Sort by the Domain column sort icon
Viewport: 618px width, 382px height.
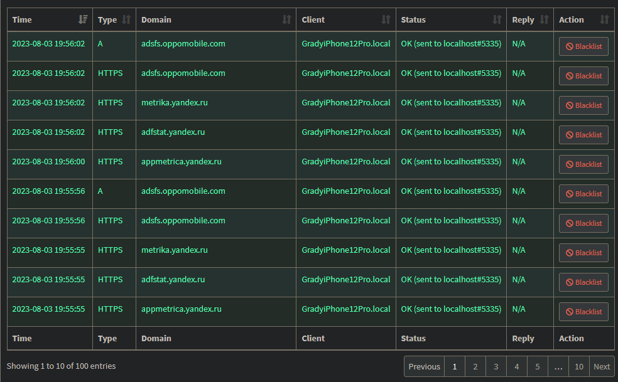[286, 19]
